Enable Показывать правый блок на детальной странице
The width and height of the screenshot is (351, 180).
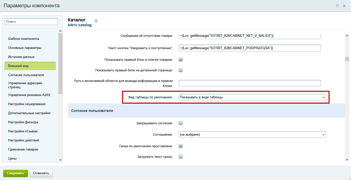click(181, 70)
